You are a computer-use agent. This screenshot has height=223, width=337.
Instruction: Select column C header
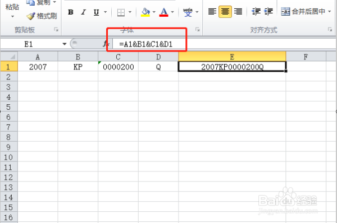pyautogui.click(x=118, y=57)
